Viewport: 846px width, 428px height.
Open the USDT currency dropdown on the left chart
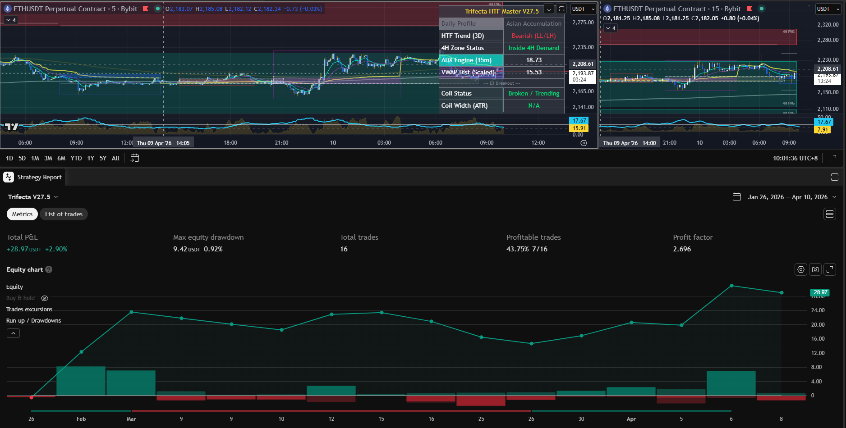pyautogui.click(x=583, y=9)
